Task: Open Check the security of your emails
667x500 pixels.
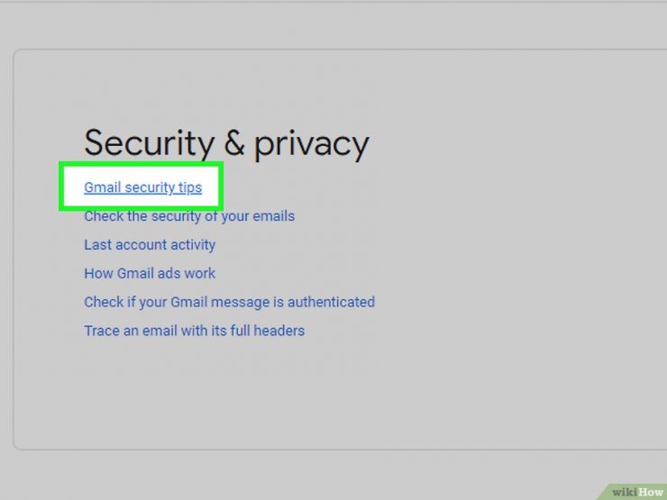Action: pos(189,216)
